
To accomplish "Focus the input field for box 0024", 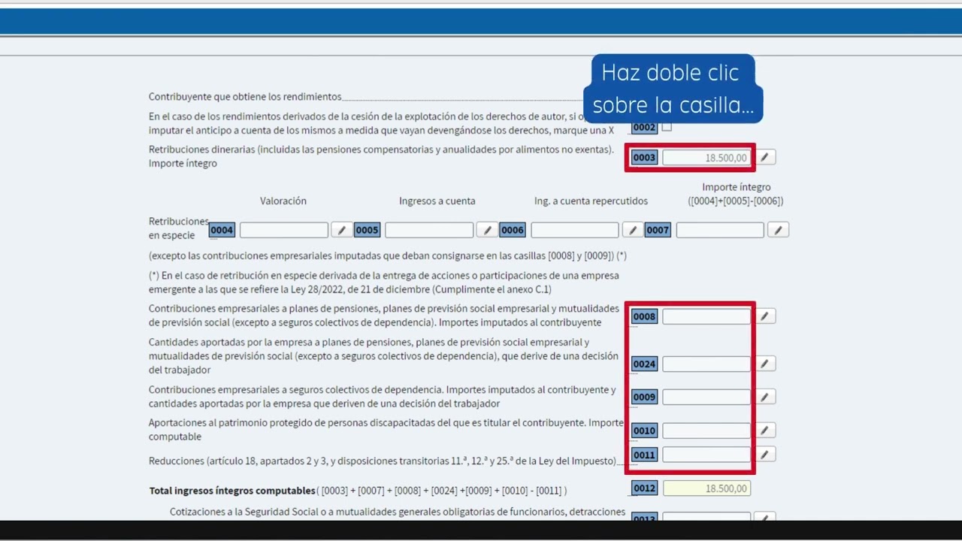I will tap(706, 364).
